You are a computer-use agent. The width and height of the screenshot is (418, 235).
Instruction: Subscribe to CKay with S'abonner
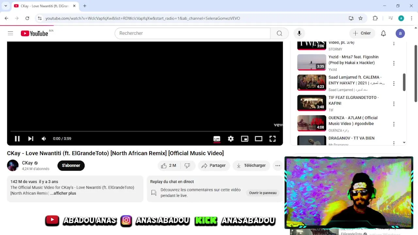coord(71,165)
